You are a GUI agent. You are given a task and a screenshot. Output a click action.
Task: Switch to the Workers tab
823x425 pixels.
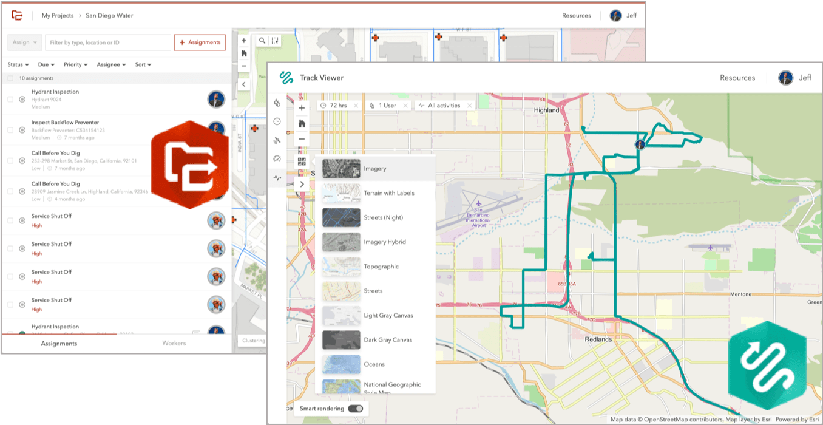[174, 343]
